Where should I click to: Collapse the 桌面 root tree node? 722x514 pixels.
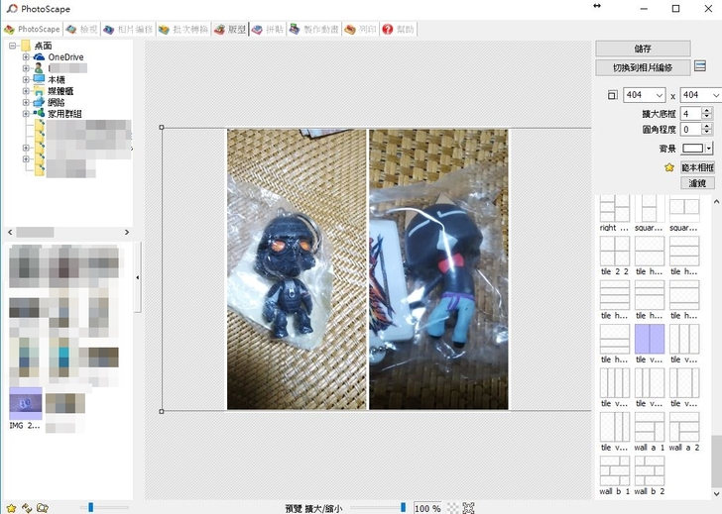tap(13, 47)
